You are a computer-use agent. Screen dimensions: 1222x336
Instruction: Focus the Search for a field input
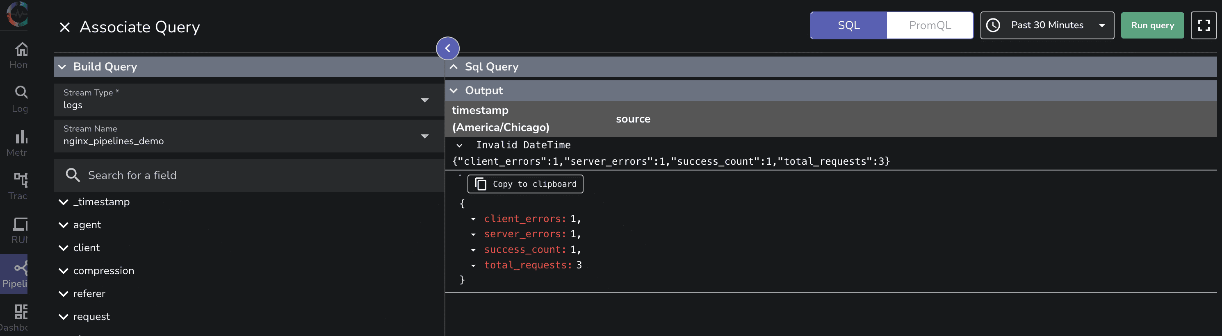(249, 175)
